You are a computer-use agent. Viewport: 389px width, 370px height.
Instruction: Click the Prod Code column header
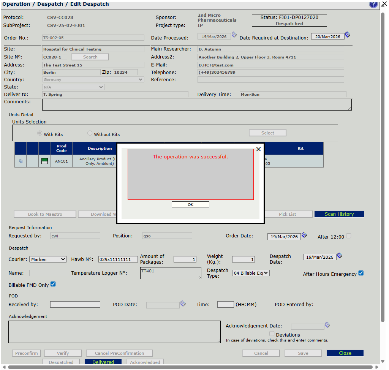(x=61, y=148)
